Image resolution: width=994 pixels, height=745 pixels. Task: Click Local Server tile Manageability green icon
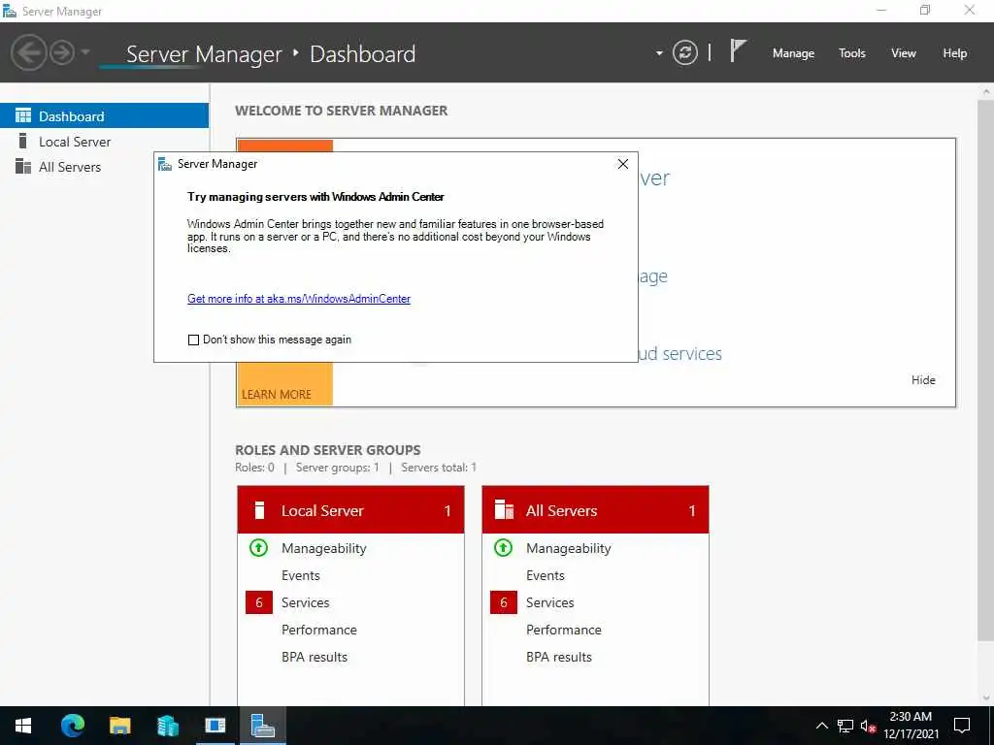[258, 547]
